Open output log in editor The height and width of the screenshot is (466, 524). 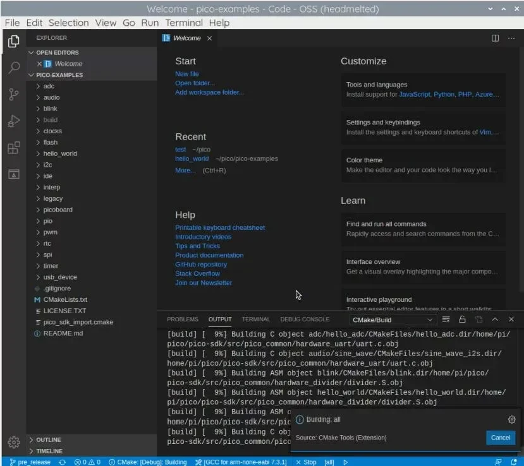478,320
